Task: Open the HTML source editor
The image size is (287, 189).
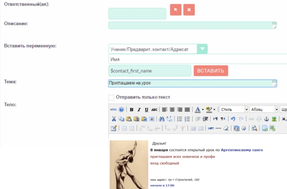Action: click(x=113, y=110)
